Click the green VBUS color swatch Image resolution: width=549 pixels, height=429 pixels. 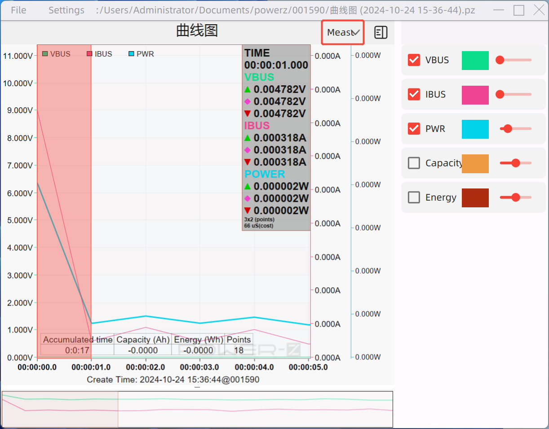[x=475, y=60]
